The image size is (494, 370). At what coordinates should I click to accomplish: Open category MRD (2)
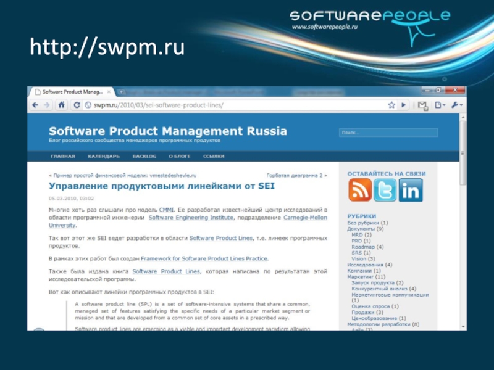click(x=361, y=235)
